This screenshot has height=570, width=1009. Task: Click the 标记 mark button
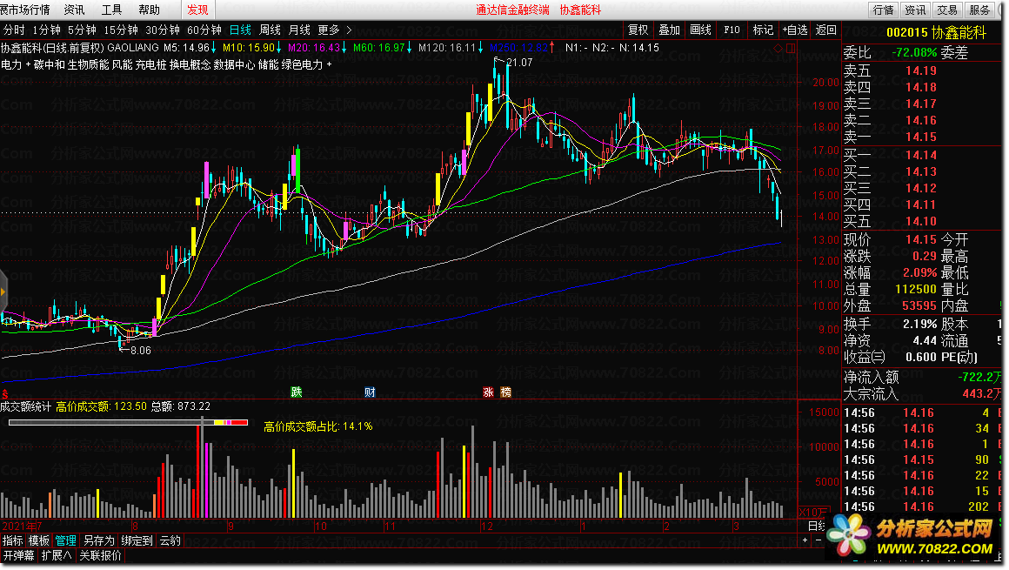763,30
